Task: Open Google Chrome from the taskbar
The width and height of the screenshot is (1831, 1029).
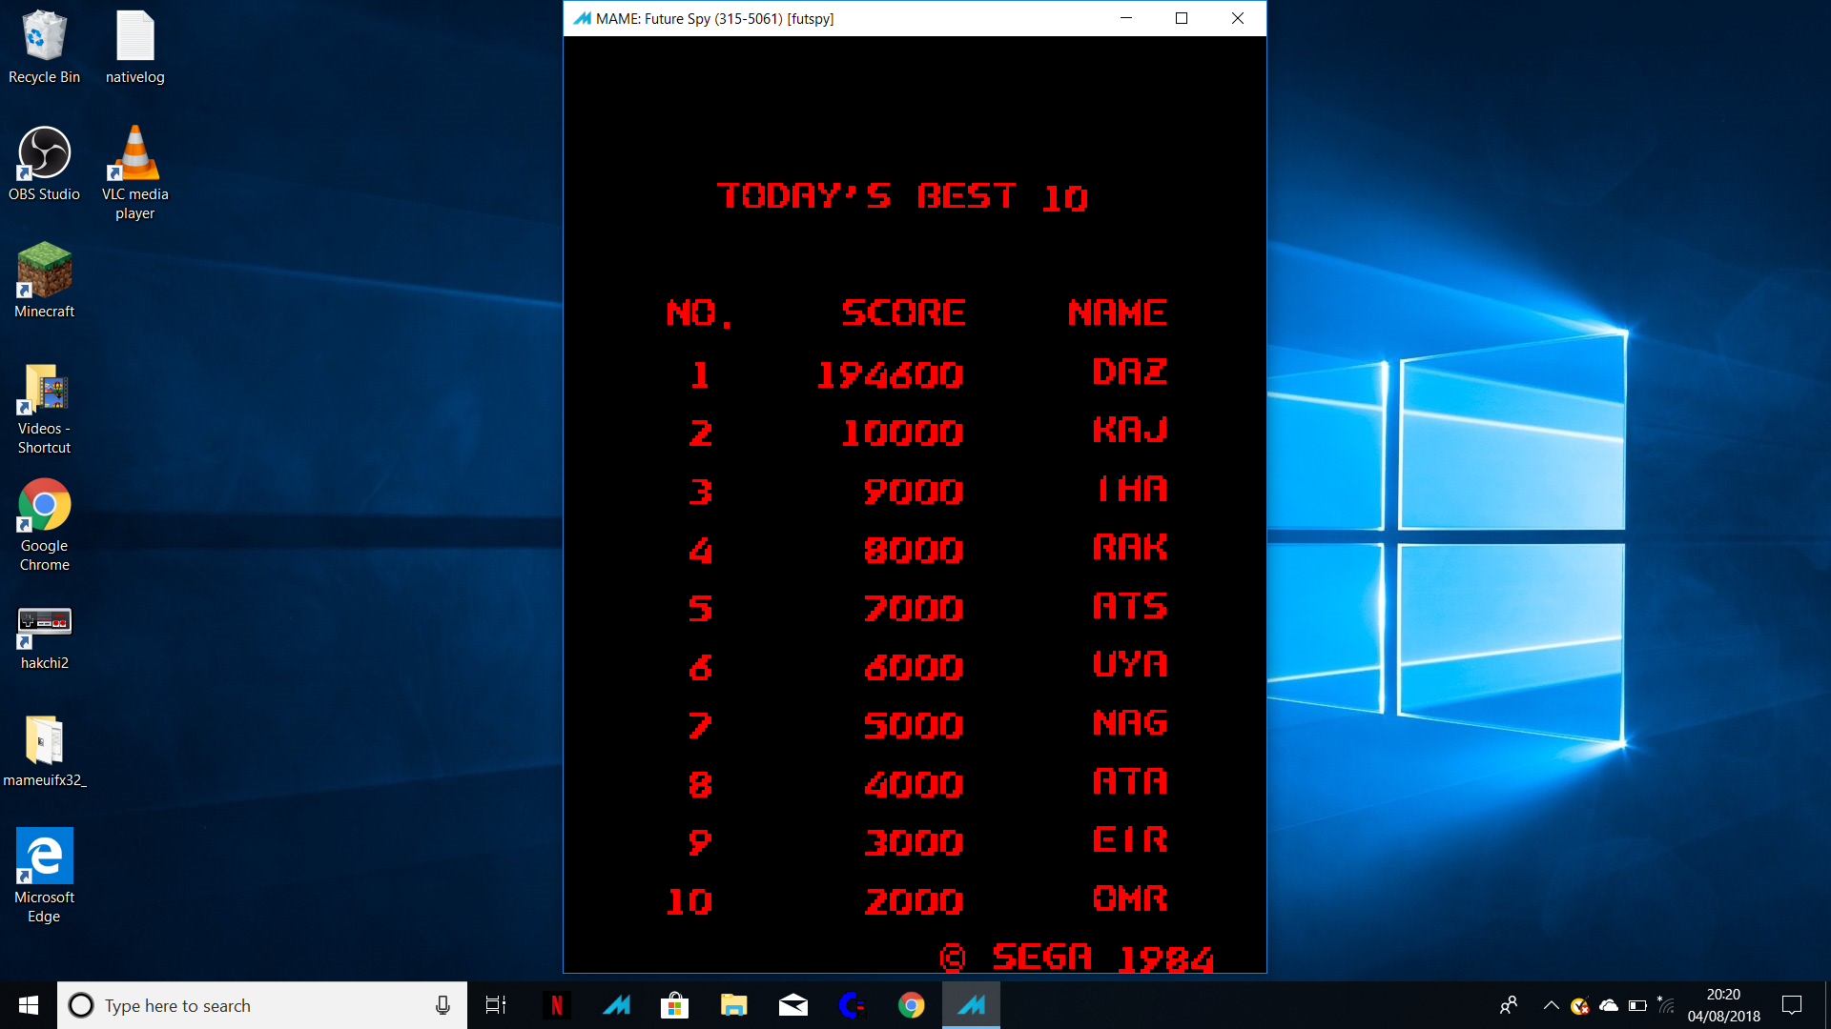Action: tap(911, 1005)
